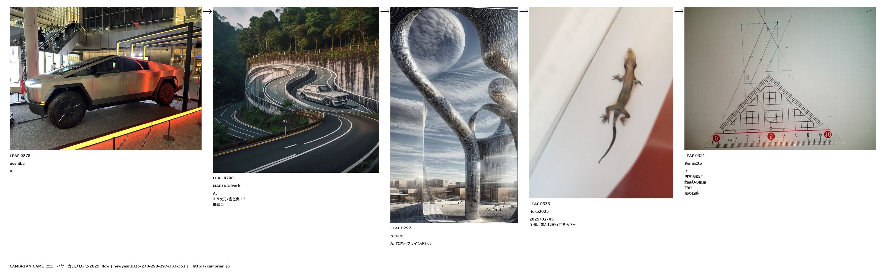Click the arrow after the winding road image
This screenshot has height=273, width=886.
coord(385,11)
